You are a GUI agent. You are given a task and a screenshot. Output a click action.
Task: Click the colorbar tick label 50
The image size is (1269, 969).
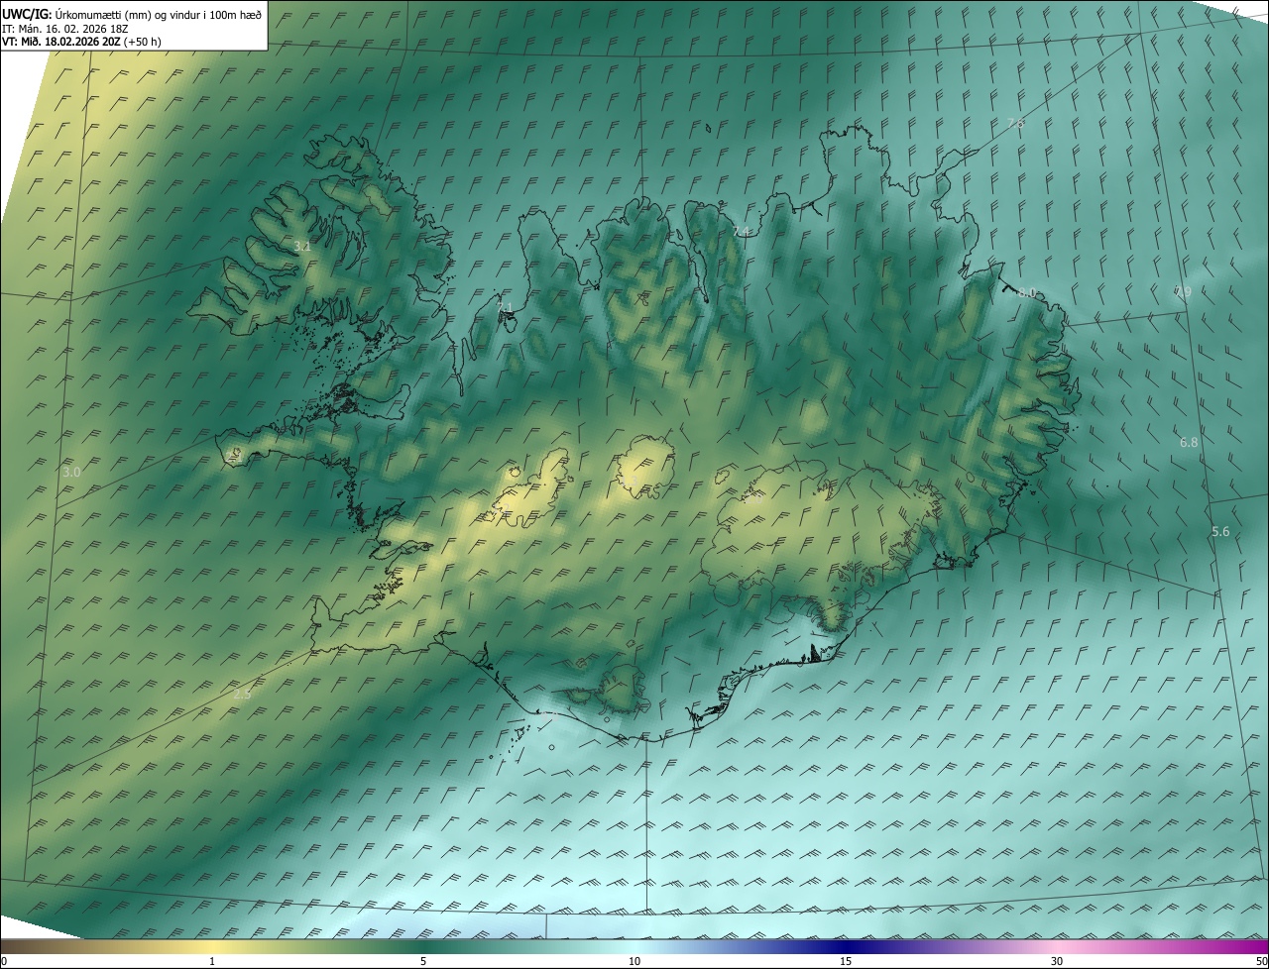tap(1261, 961)
